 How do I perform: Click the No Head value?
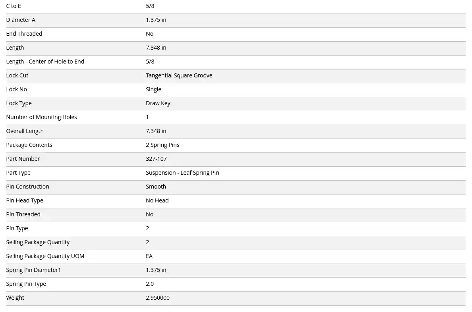[x=157, y=200]
